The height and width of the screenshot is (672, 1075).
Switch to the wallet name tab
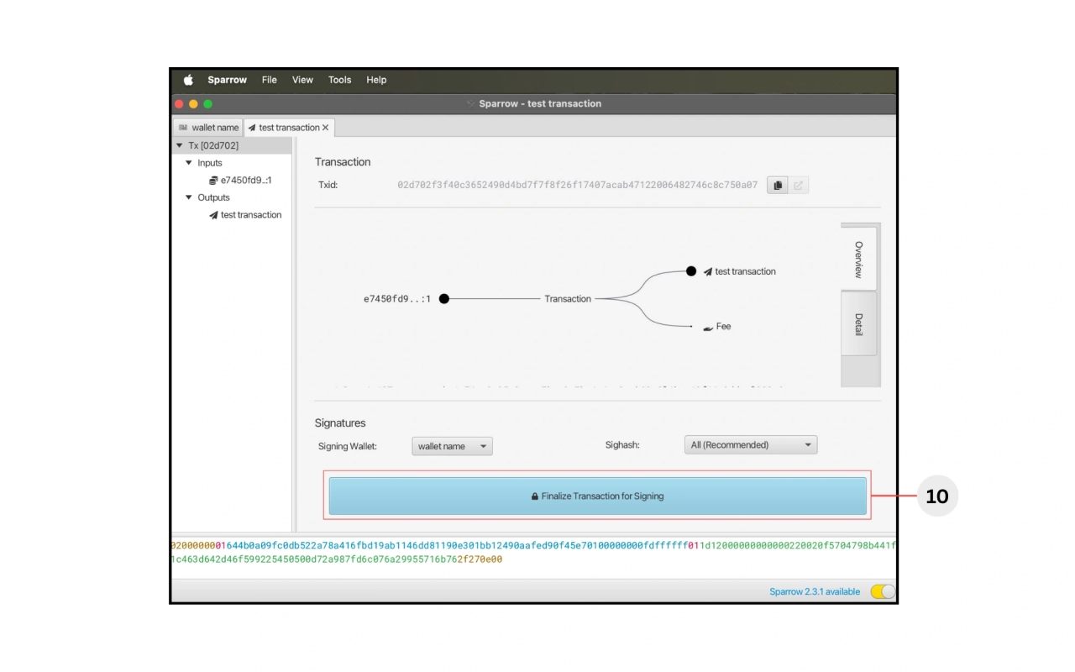[x=208, y=128]
